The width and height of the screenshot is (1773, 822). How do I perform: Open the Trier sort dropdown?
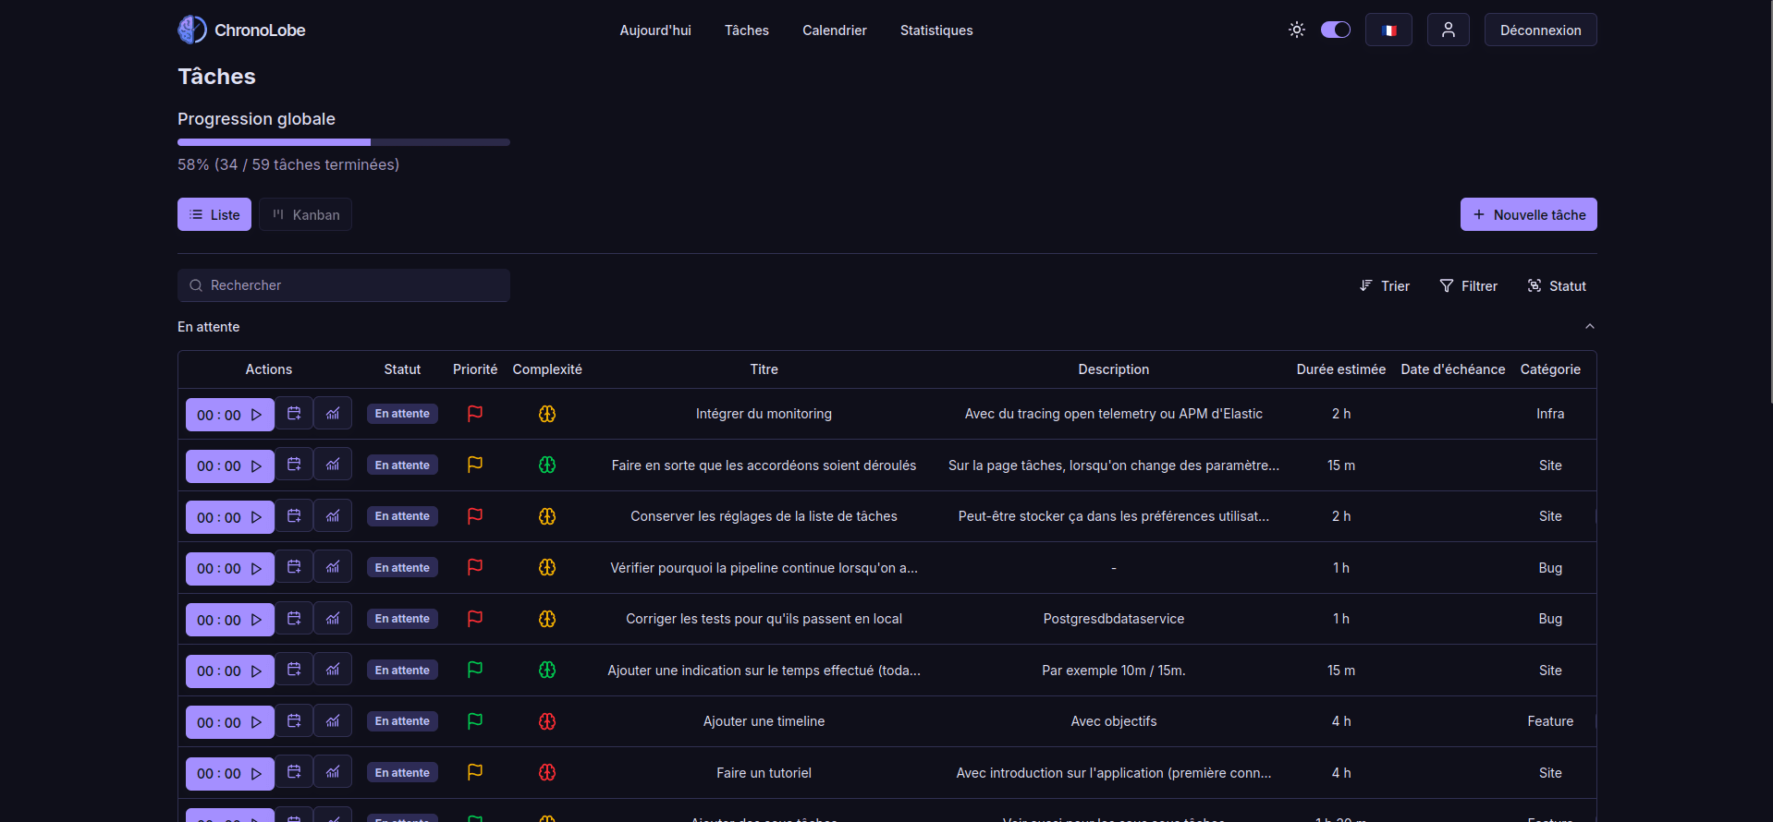pos(1384,286)
